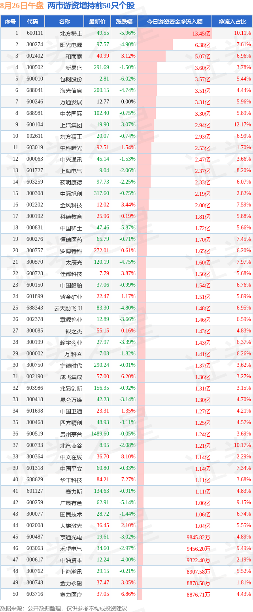Image resolution: width=253 pixels, height=612 pixels.
Task: Click the 今日游资资金净流入额 column header
Action: tap(174, 22)
